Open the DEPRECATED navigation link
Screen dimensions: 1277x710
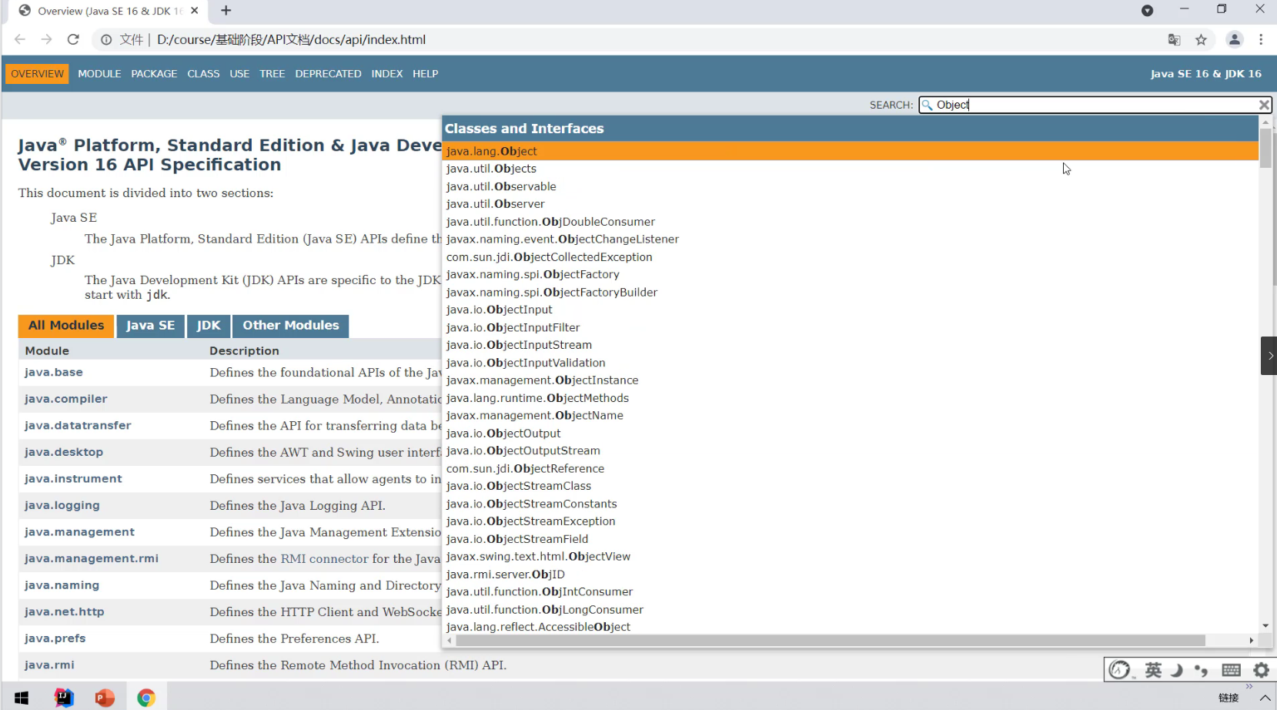point(328,74)
